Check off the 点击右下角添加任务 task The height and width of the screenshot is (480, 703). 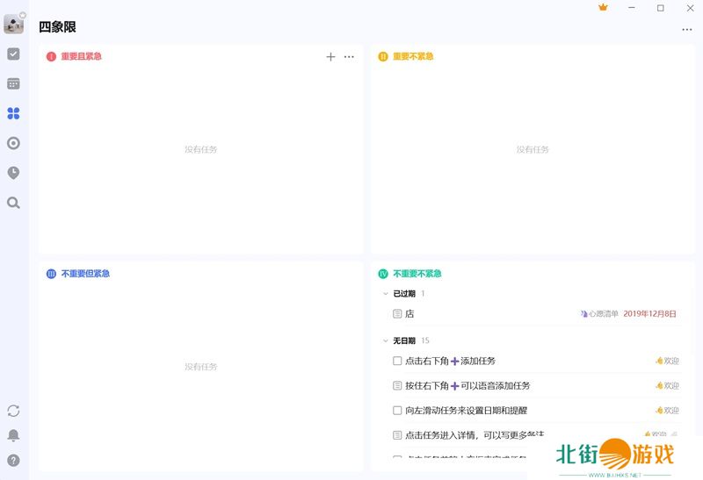(x=397, y=361)
